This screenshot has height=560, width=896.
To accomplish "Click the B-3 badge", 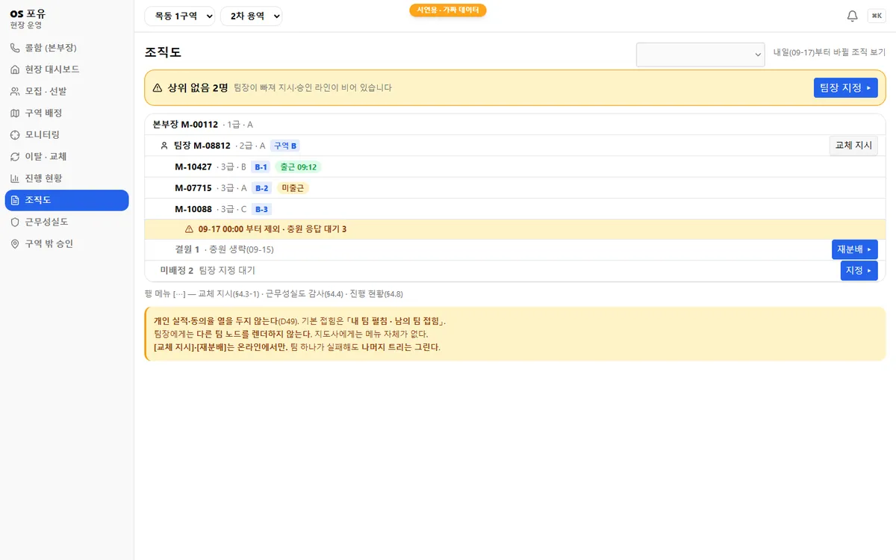I will (x=261, y=209).
